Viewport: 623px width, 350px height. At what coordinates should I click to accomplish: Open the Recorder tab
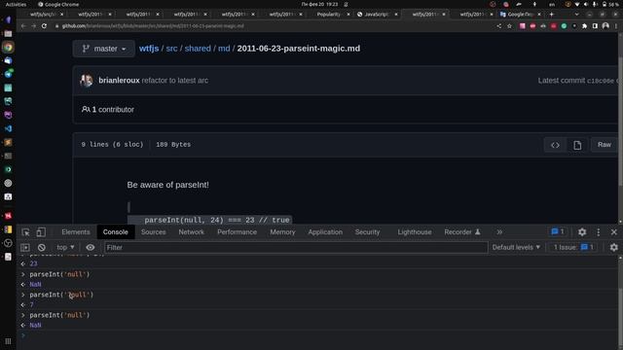(462, 232)
